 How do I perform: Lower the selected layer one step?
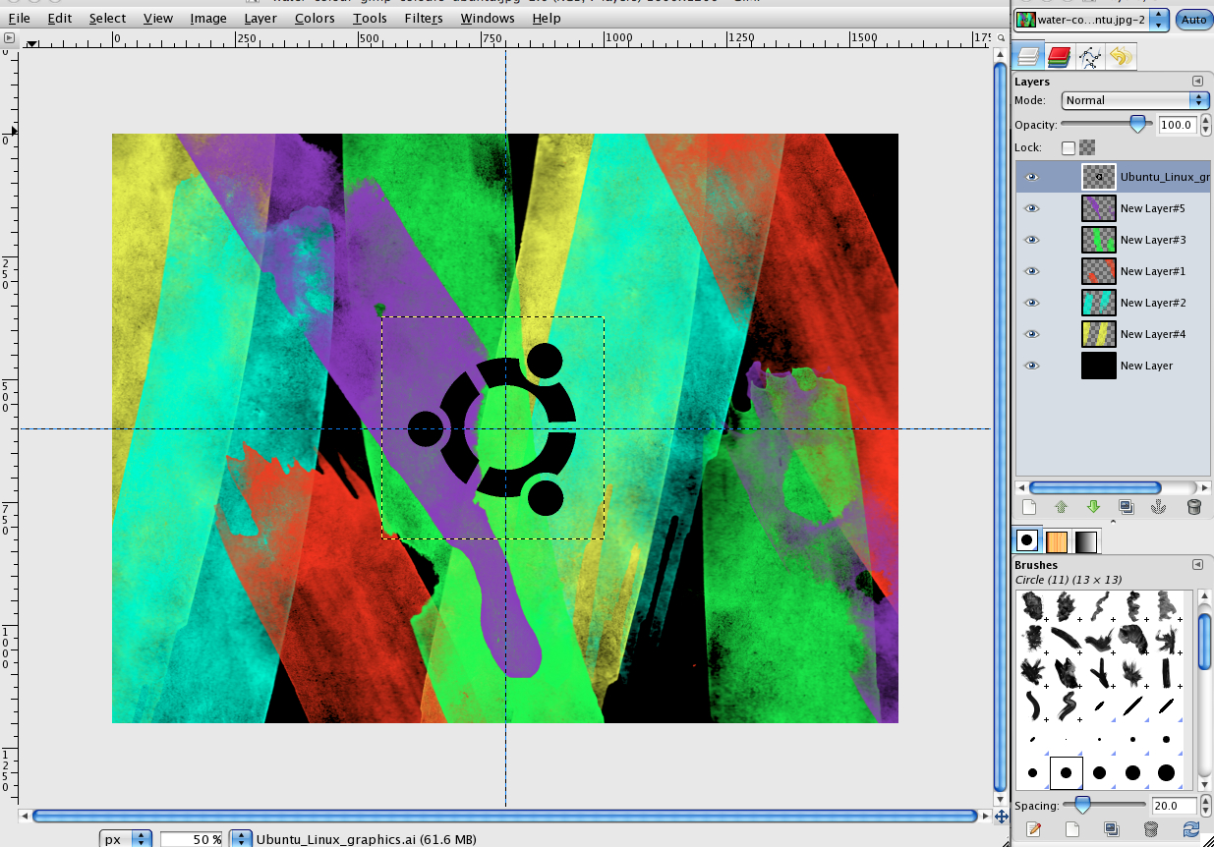(x=1093, y=507)
